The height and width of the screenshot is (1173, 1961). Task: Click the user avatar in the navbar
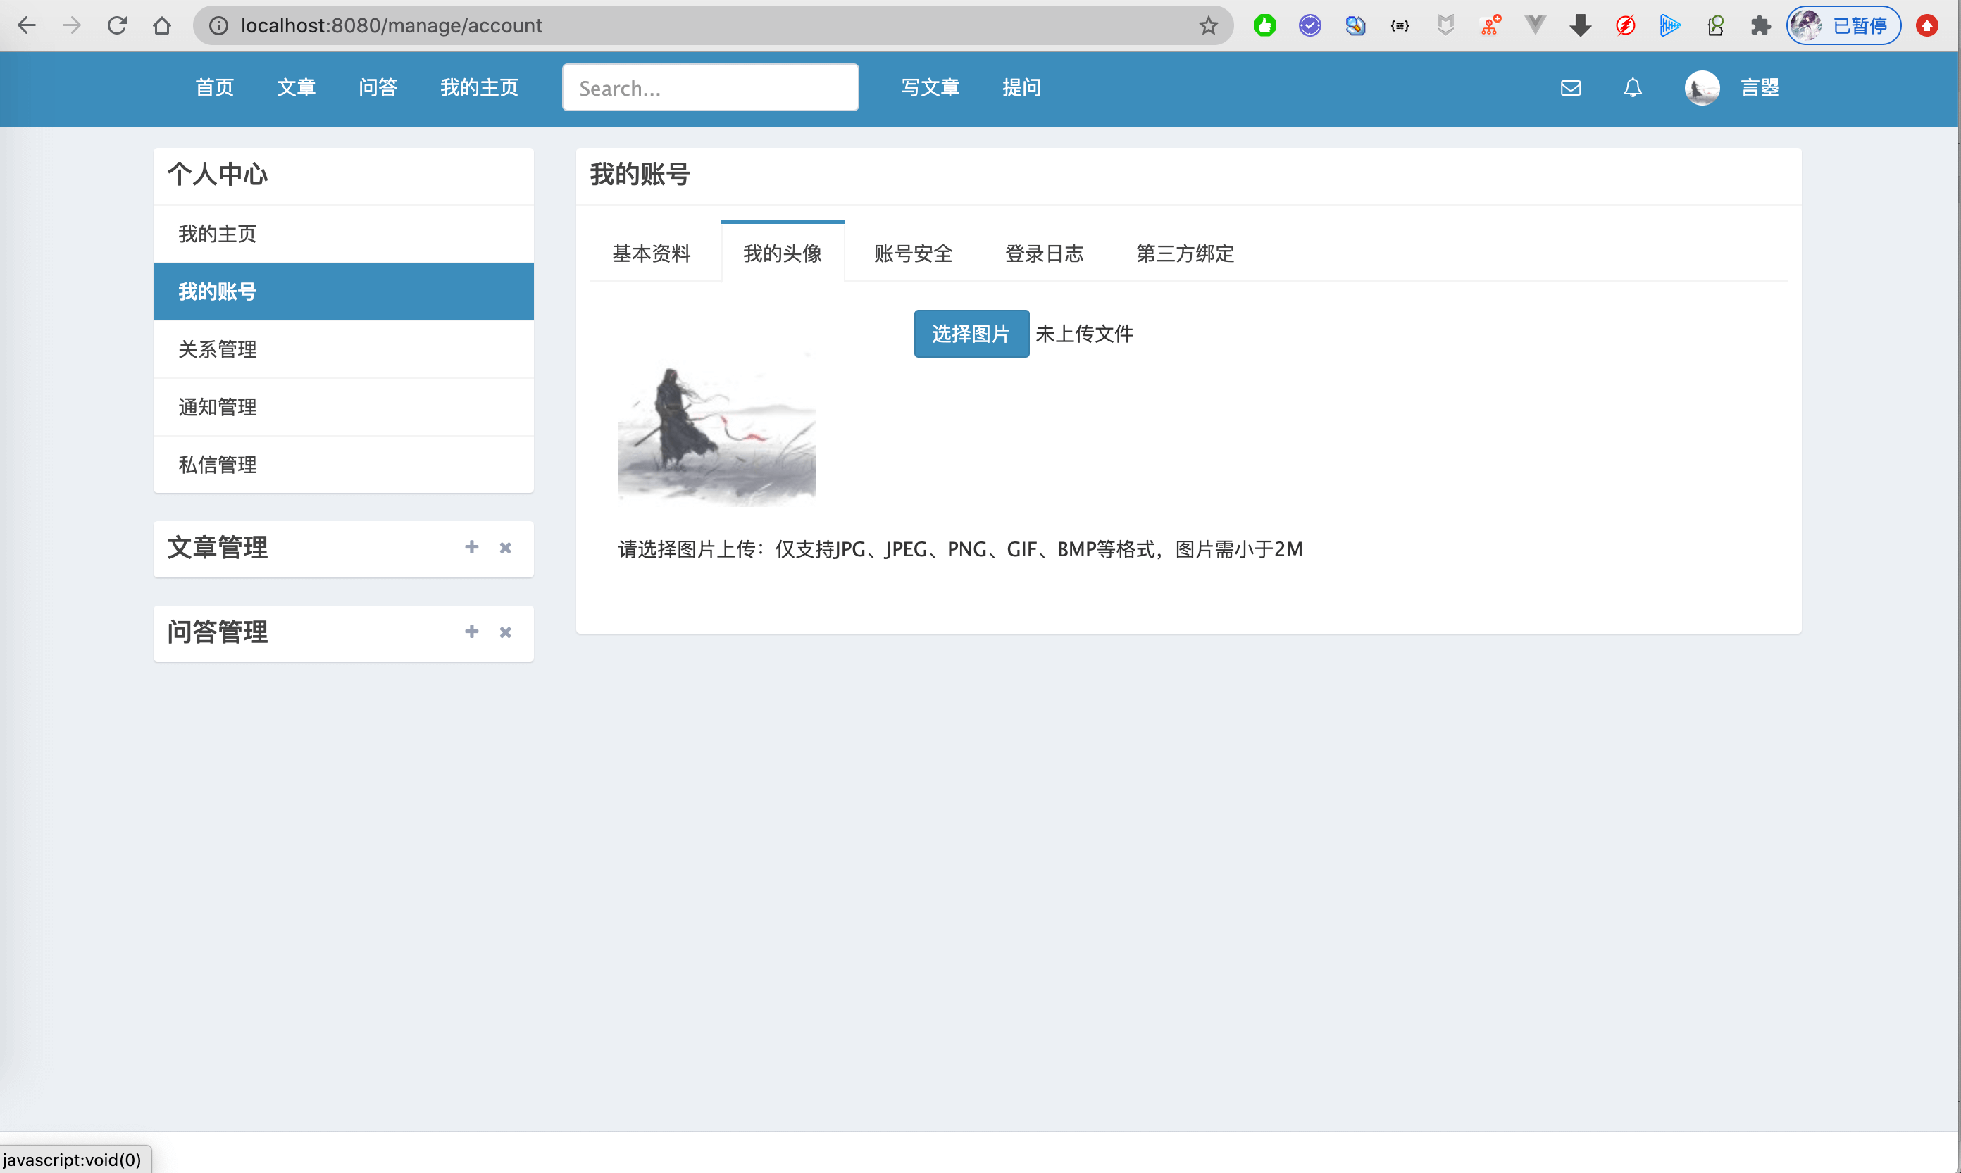click(1702, 88)
